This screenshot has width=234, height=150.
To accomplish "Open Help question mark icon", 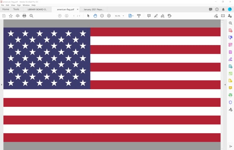I will tap(217, 10).
